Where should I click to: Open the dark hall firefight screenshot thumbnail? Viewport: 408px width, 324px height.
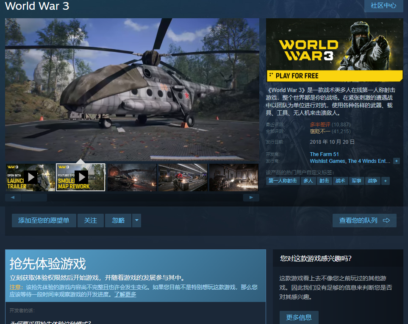pyautogui.click(x=234, y=177)
